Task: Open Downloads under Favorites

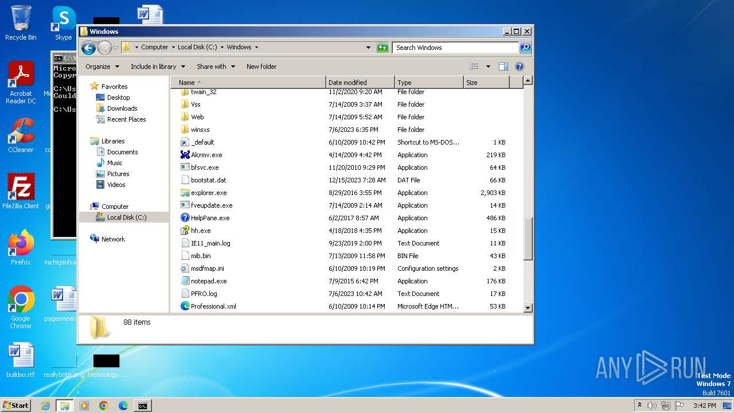Action: [x=122, y=108]
